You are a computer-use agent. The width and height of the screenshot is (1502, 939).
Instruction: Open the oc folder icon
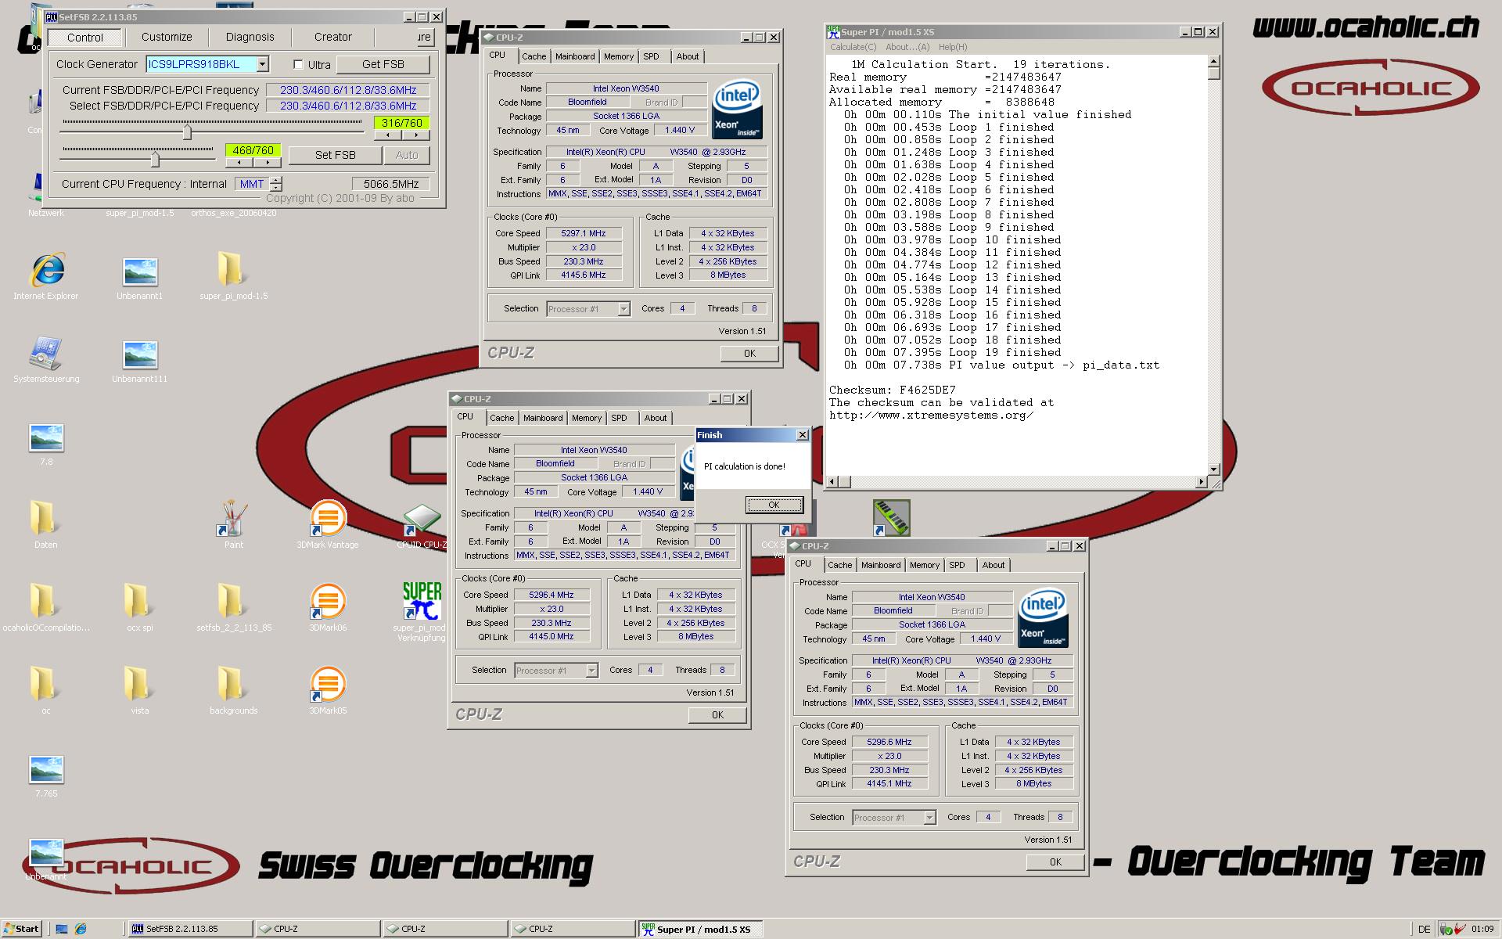point(44,684)
